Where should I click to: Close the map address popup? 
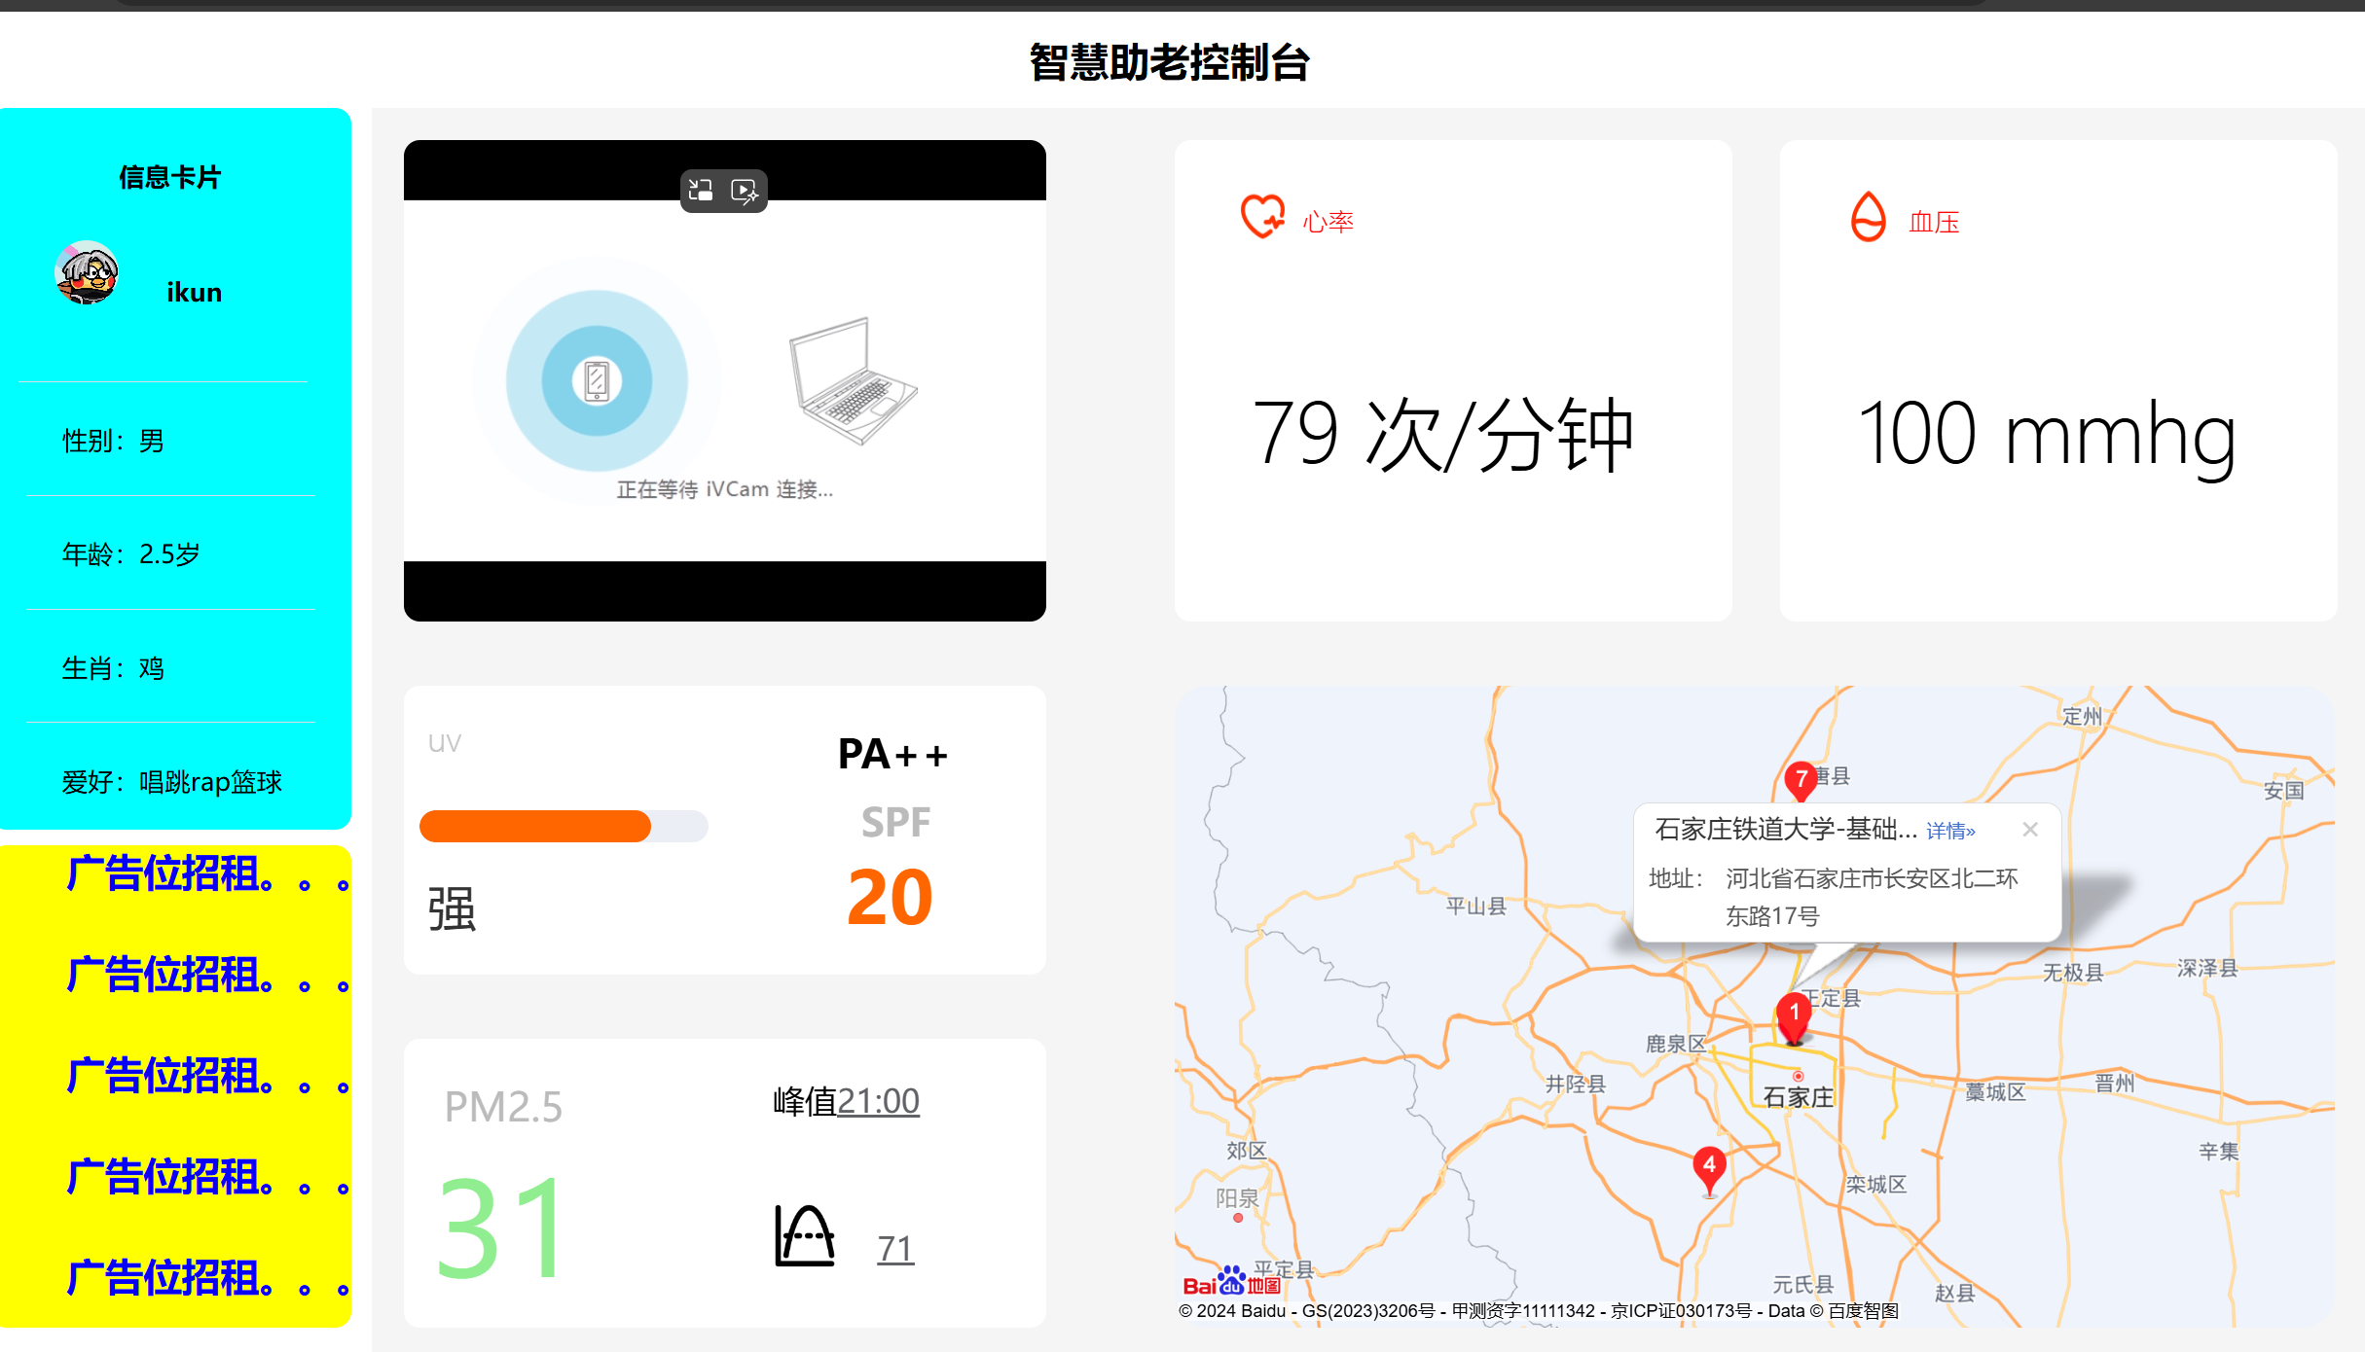click(2030, 830)
